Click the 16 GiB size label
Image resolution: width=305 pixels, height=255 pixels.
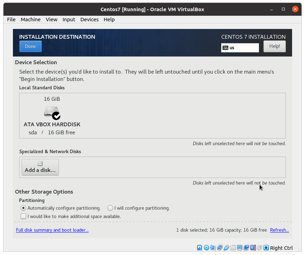[52, 99]
